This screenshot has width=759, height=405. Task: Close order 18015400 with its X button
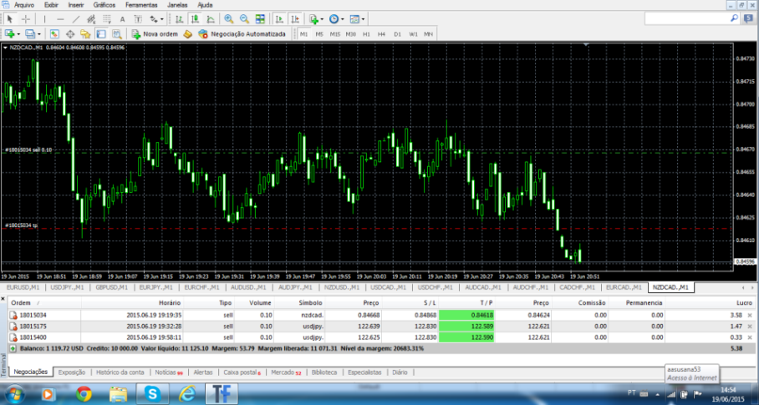pyautogui.click(x=748, y=337)
